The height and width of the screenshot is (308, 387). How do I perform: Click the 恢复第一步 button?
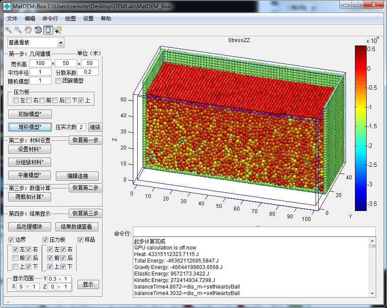pyautogui.click(x=85, y=140)
